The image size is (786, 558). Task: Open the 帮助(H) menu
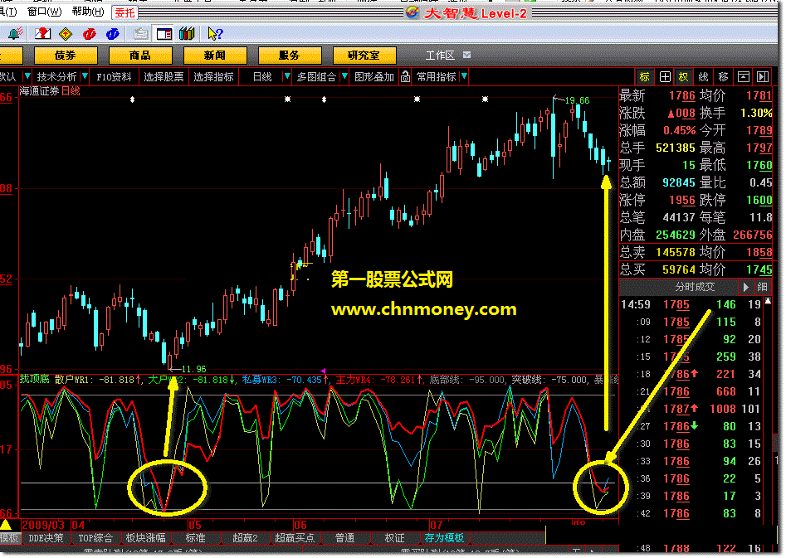tap(88, 12)
